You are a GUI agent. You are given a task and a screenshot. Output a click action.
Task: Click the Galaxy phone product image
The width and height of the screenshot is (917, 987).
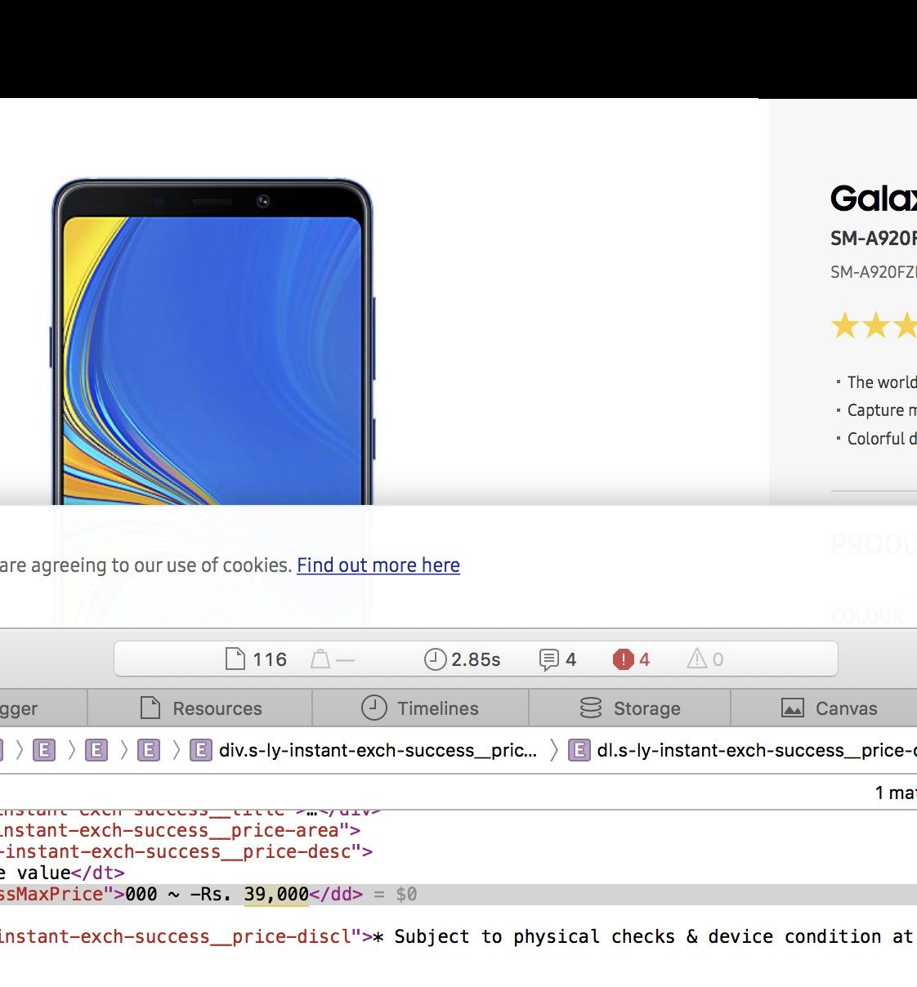(x=212, y=343)
